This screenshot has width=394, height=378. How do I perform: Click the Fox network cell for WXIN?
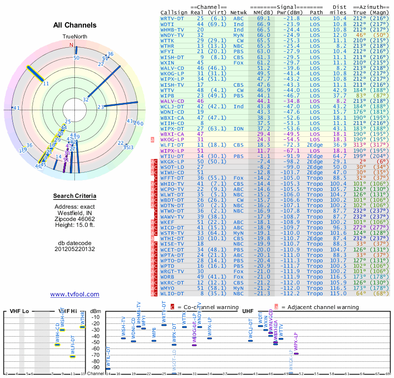(x=238, y=63)
